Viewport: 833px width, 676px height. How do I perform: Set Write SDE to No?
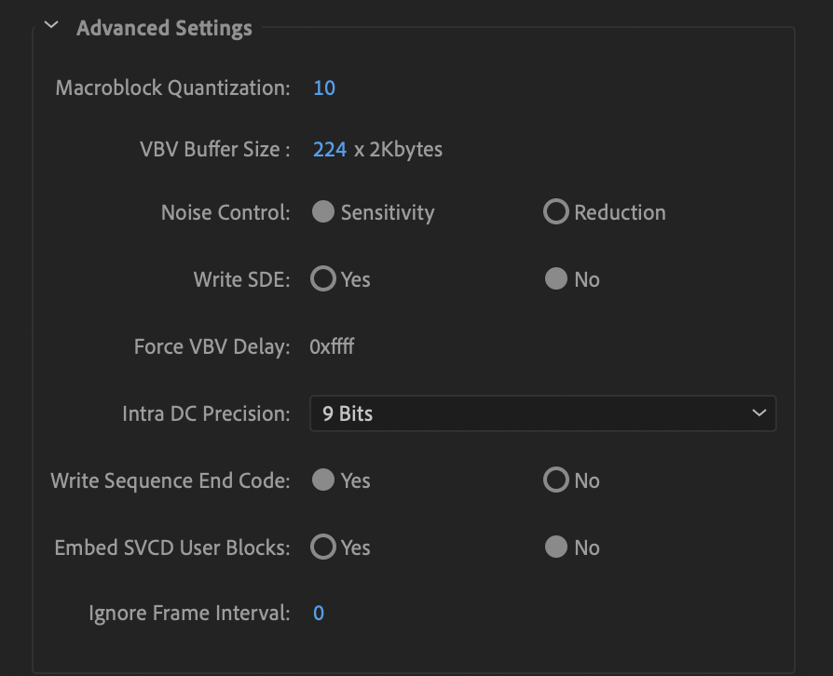pos(555,278)
